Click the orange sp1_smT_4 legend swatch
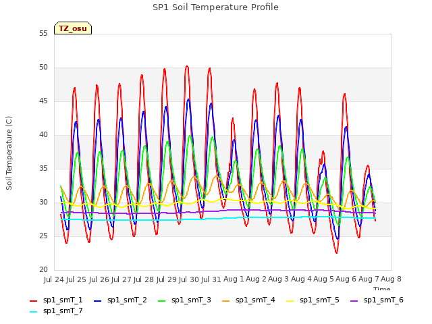 coord(225,301)
